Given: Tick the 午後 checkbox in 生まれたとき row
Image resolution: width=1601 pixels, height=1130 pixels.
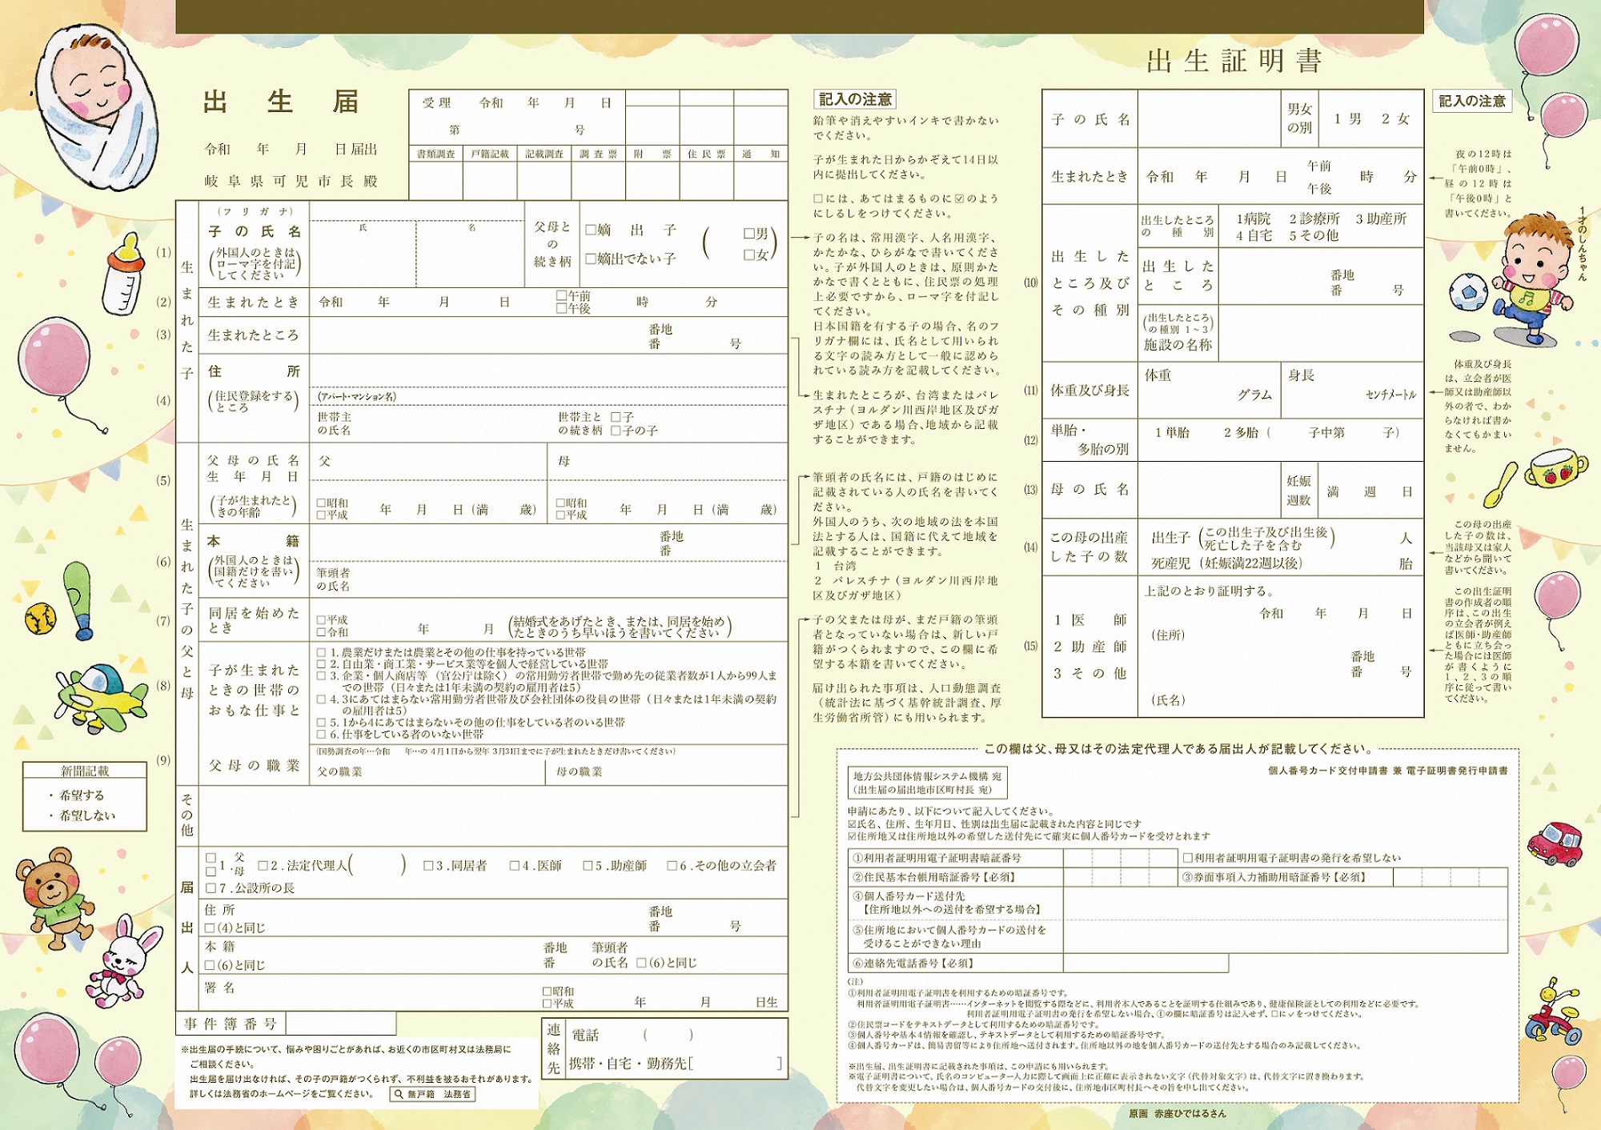Looking at the screenshot, I should pyautogui.click(x=562, y=308).
